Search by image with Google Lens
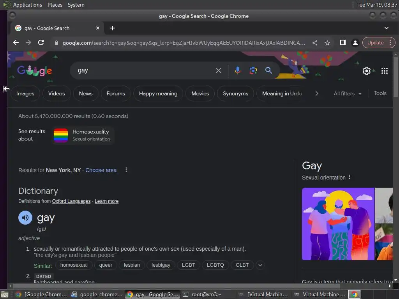 [253, 70]
